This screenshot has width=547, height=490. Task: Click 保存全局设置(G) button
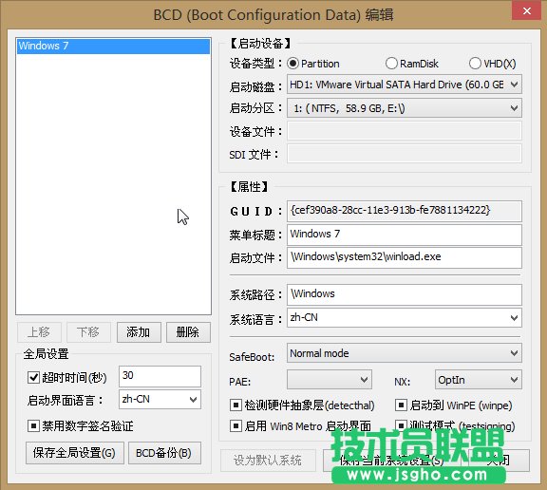tap(75, 453)
